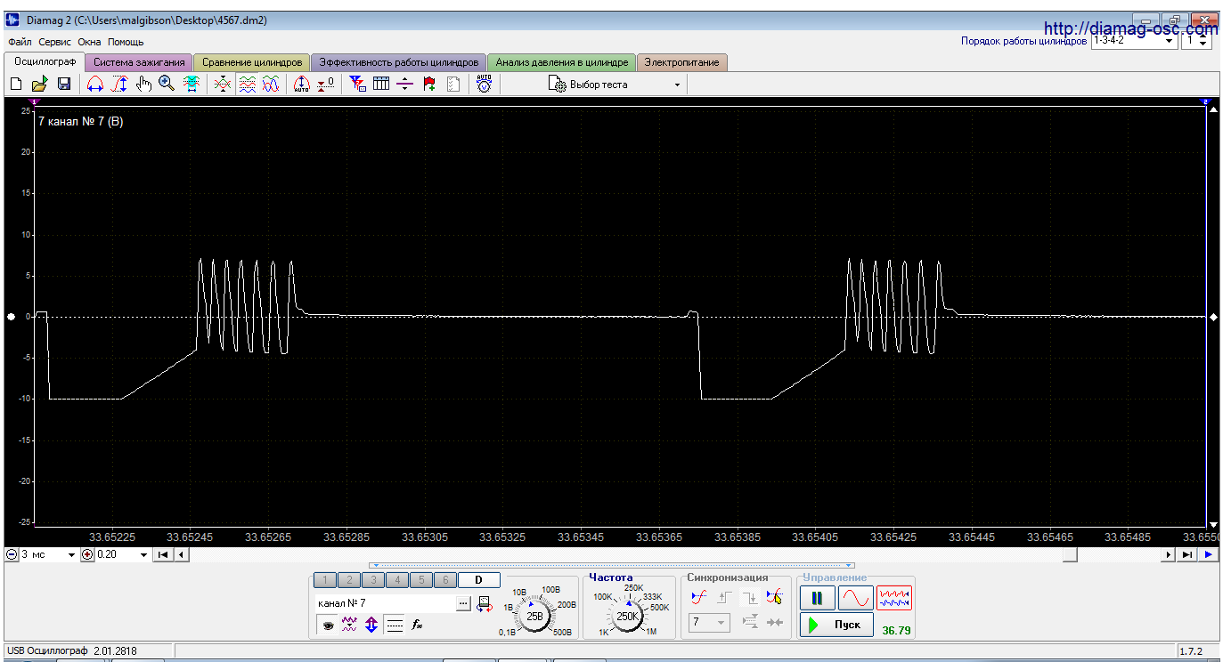Click the cyan waveform stretch icon
Viewport: 1231px width, 662px height.
(191, 84)
